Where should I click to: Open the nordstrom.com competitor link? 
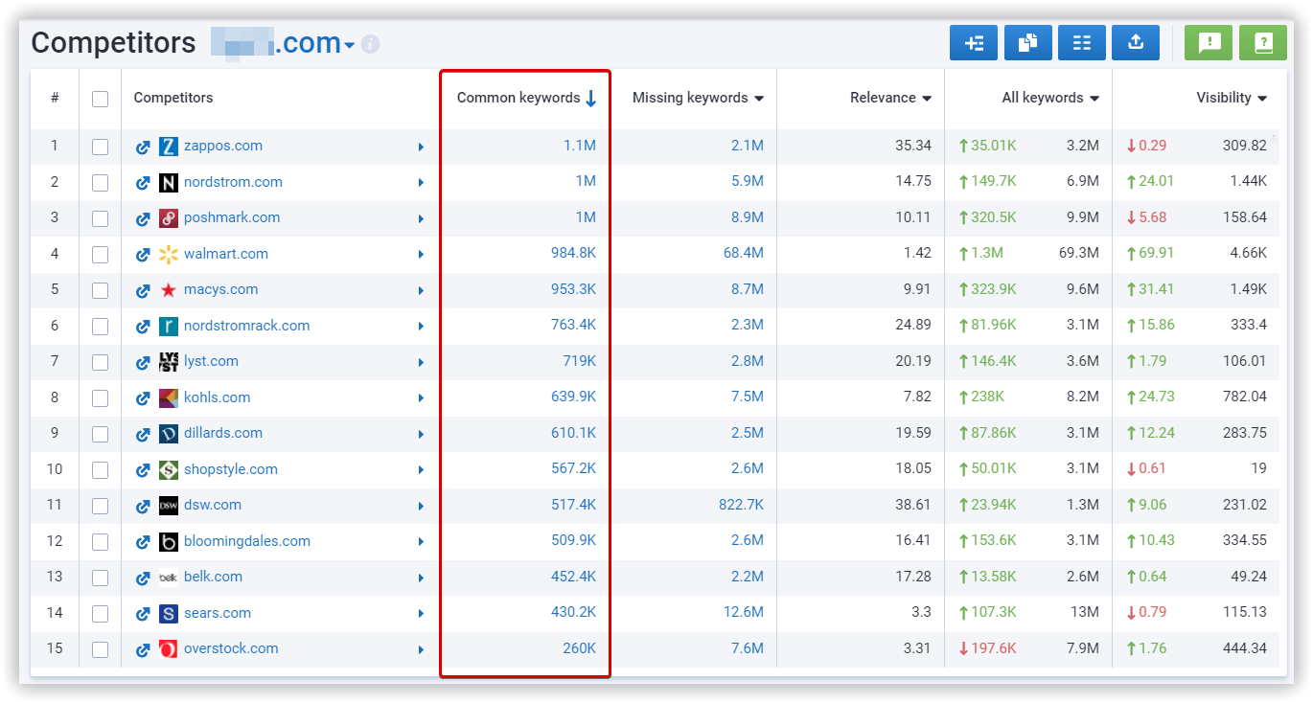point(233,182)
